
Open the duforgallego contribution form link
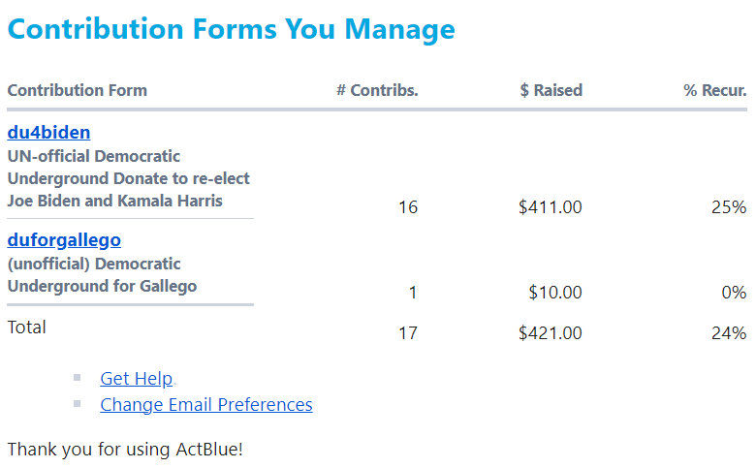pos(64,240)
